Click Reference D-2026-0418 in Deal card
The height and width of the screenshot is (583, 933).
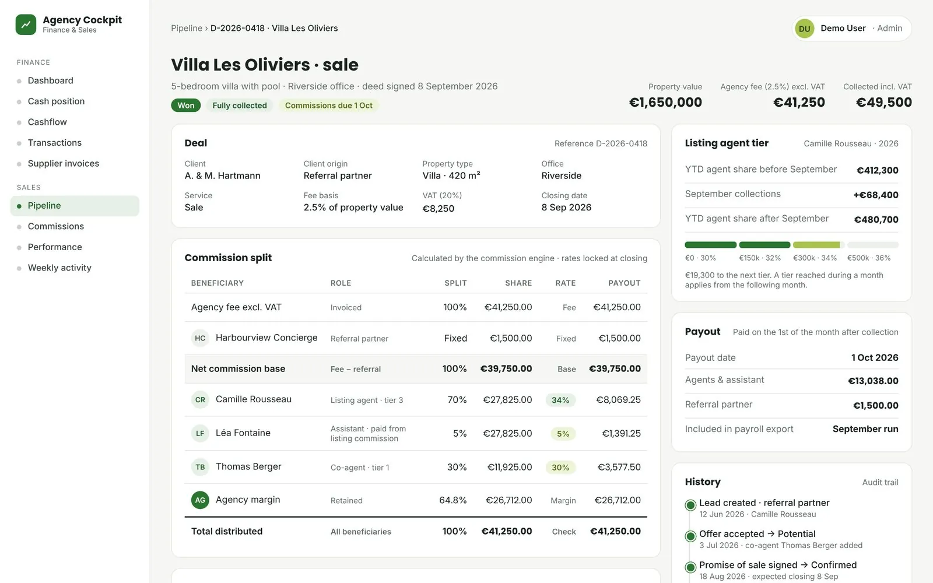[x=601, y=143]
